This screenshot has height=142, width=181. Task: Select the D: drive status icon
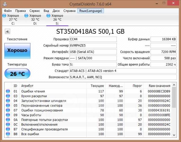(26, 16)
